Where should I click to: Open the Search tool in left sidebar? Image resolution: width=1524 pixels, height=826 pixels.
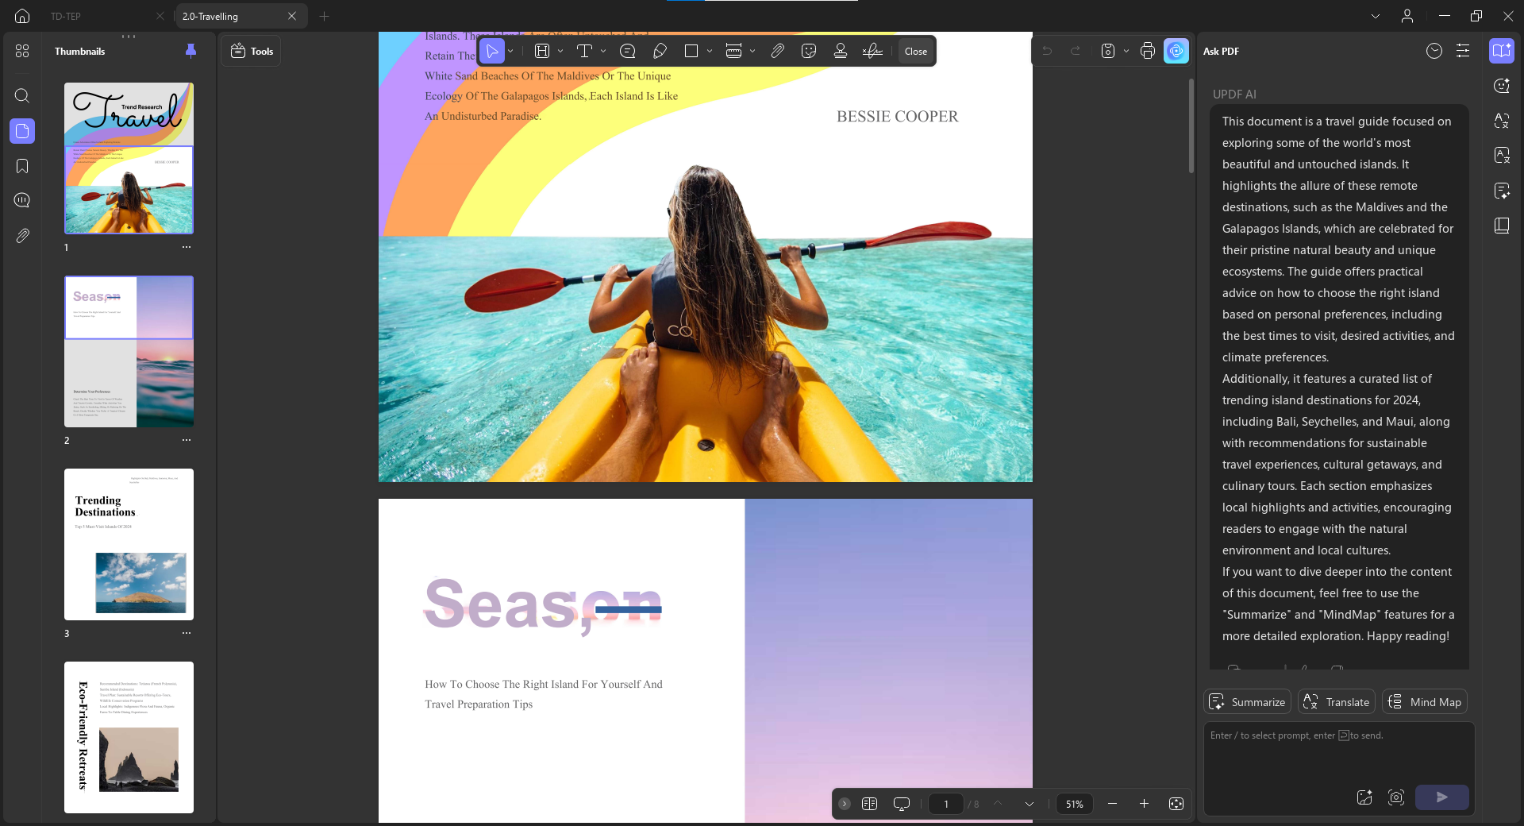pos(21,96)
